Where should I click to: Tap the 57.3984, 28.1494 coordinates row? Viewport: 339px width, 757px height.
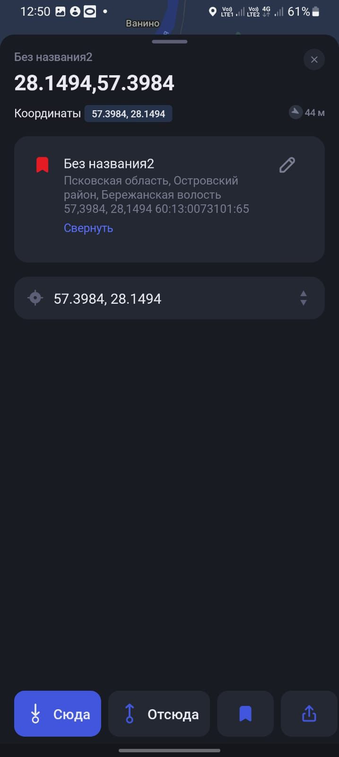pos(108,299)
